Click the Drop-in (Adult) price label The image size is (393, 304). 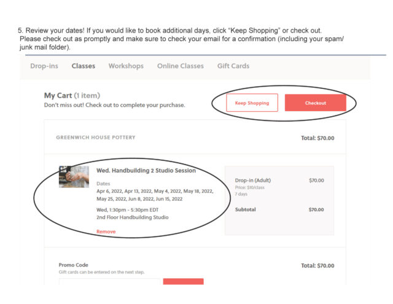click(252, 181)
